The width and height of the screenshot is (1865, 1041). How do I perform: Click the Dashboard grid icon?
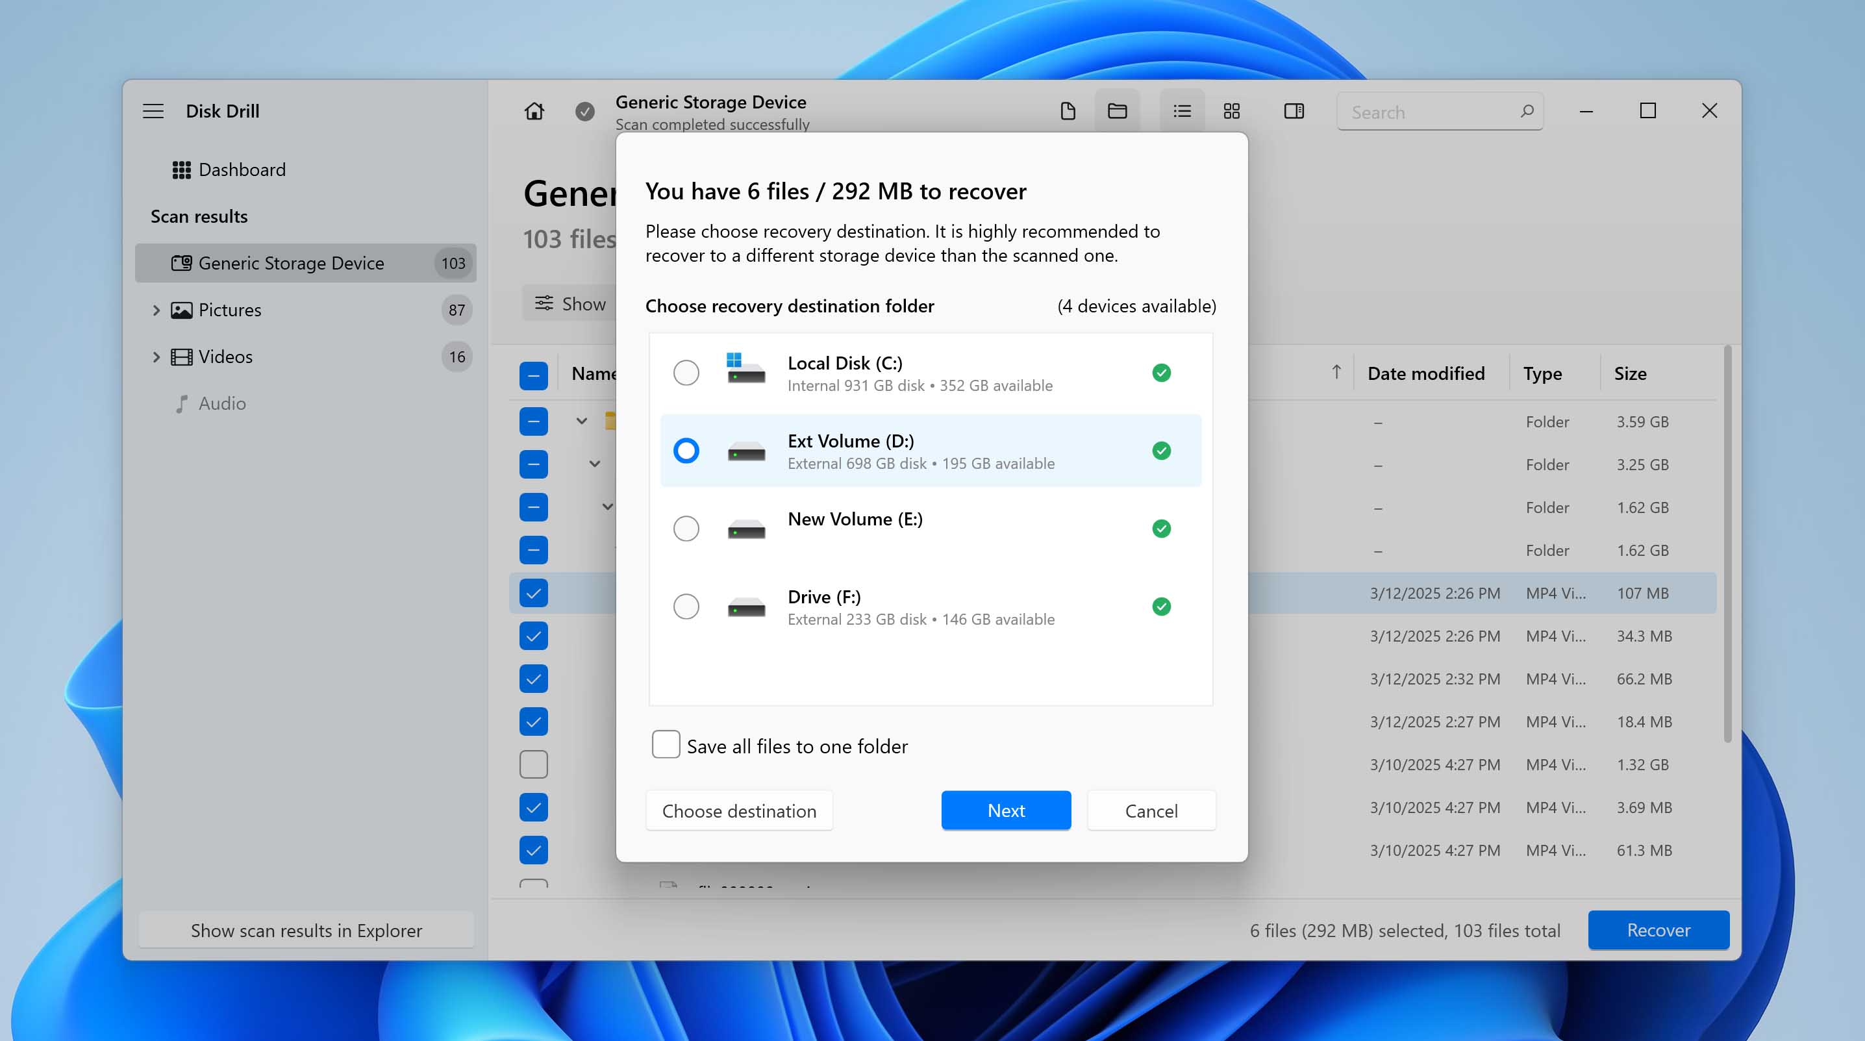click(181, 169)
